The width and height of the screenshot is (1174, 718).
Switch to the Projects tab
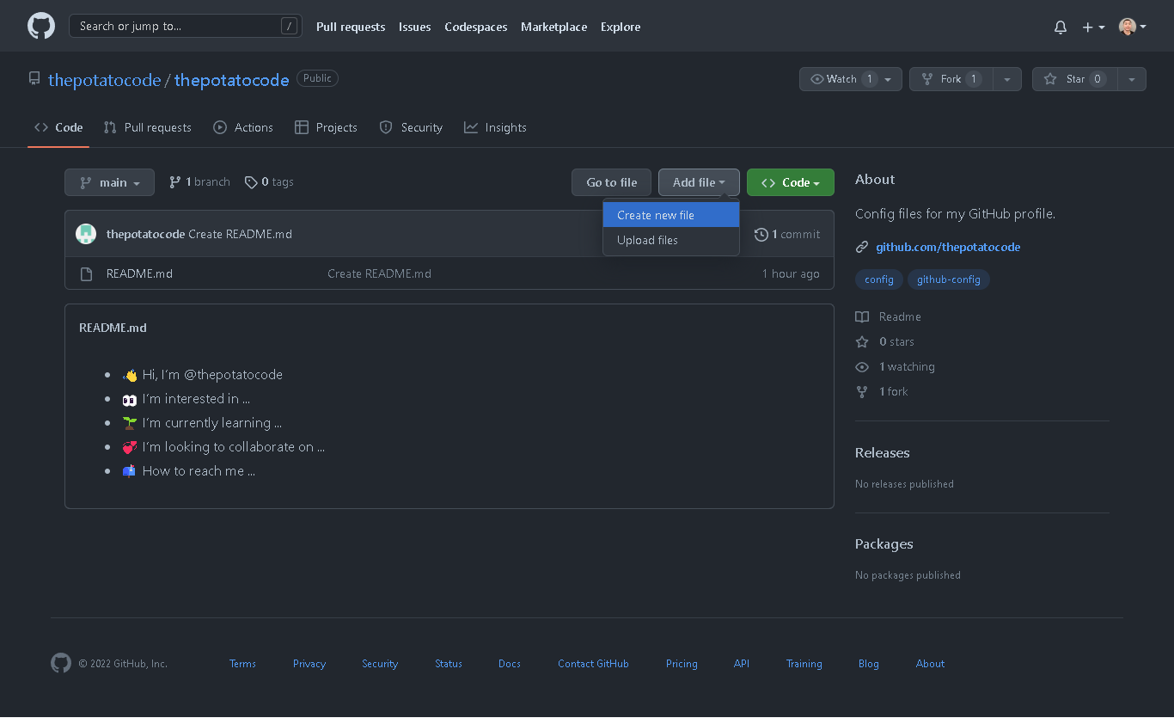pos(326,127)
